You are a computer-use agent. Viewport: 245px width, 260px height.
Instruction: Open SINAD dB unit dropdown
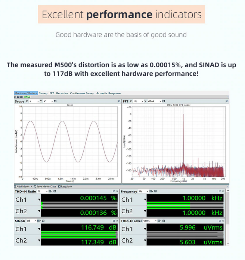(31, 221)
